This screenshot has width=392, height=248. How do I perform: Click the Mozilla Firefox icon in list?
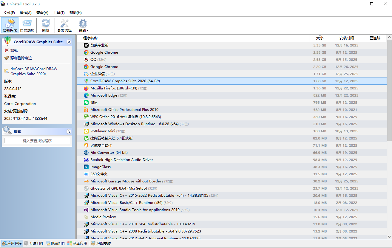tap(86, 88)
